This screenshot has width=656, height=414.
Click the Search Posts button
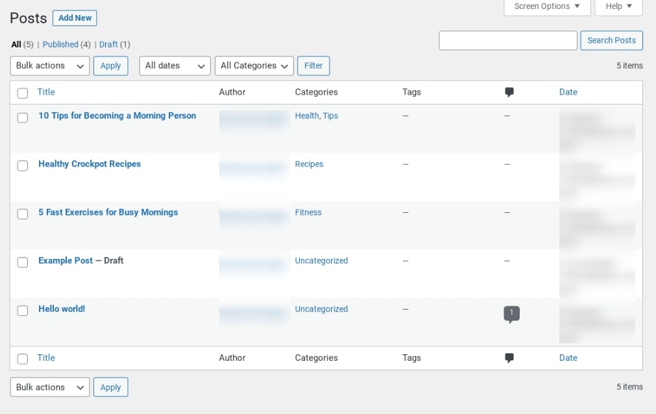coord(611,40)
